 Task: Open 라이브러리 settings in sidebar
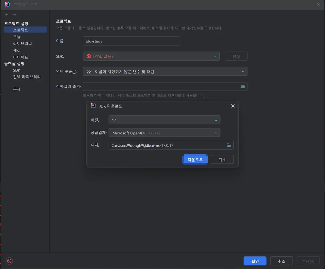click(x=22, y=43)
